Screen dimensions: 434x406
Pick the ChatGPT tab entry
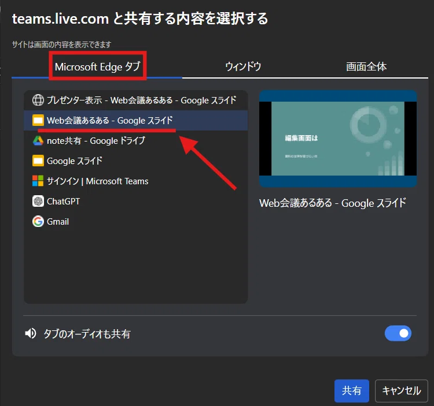coord(135,201)
